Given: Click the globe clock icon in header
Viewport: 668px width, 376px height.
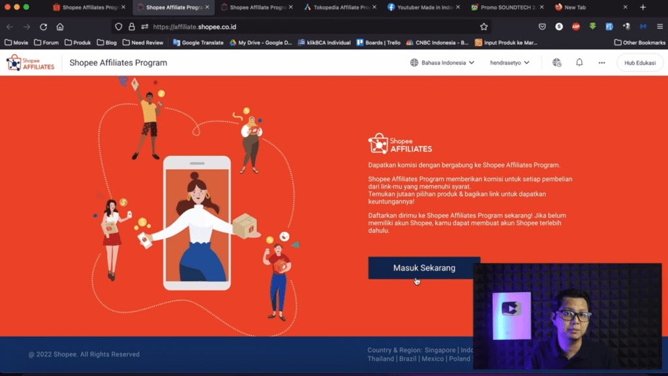Looking at the screenshot, I should coord(556,63).
